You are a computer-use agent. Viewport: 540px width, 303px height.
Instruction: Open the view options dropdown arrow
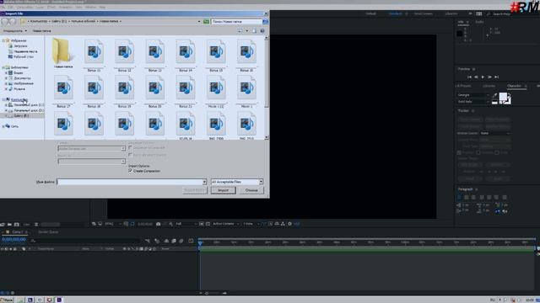click(246, 31)
